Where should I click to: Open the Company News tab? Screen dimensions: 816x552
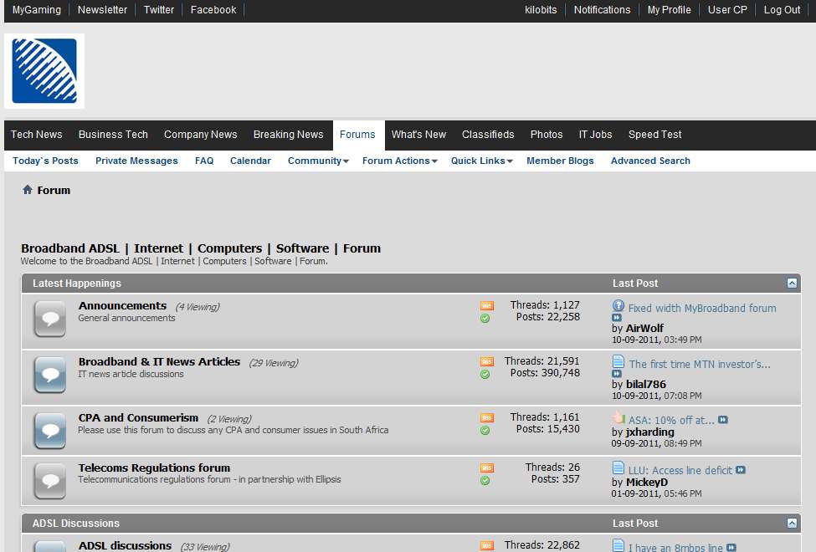[200, 135]
